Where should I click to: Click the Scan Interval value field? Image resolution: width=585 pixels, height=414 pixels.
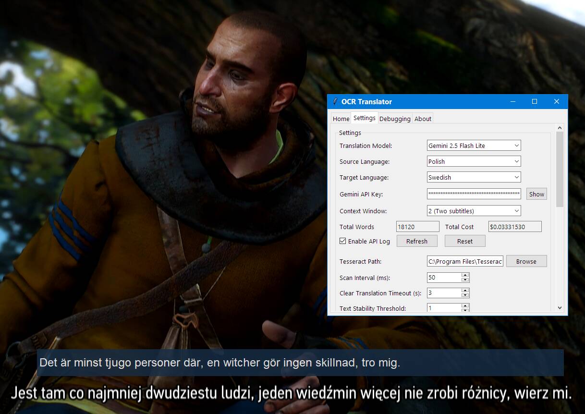coord(444,278)
